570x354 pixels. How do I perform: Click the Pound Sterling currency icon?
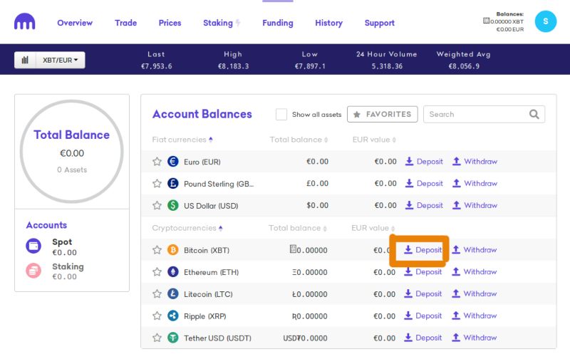click(173, 183)
